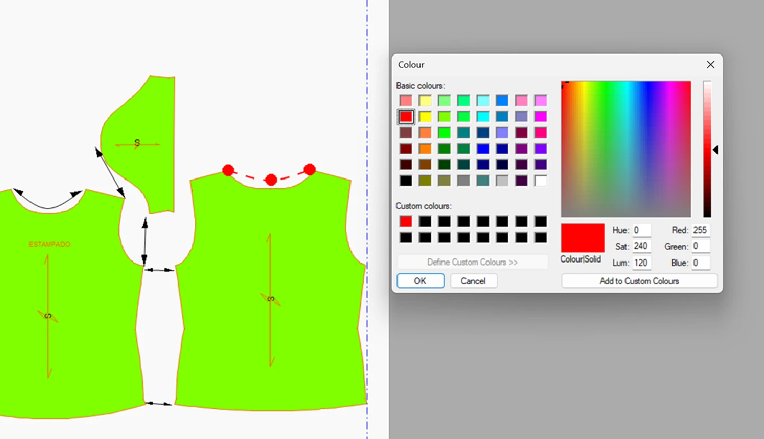
Task: Pick the white swatch in Basic colours
Action: (x=541, y=181)
